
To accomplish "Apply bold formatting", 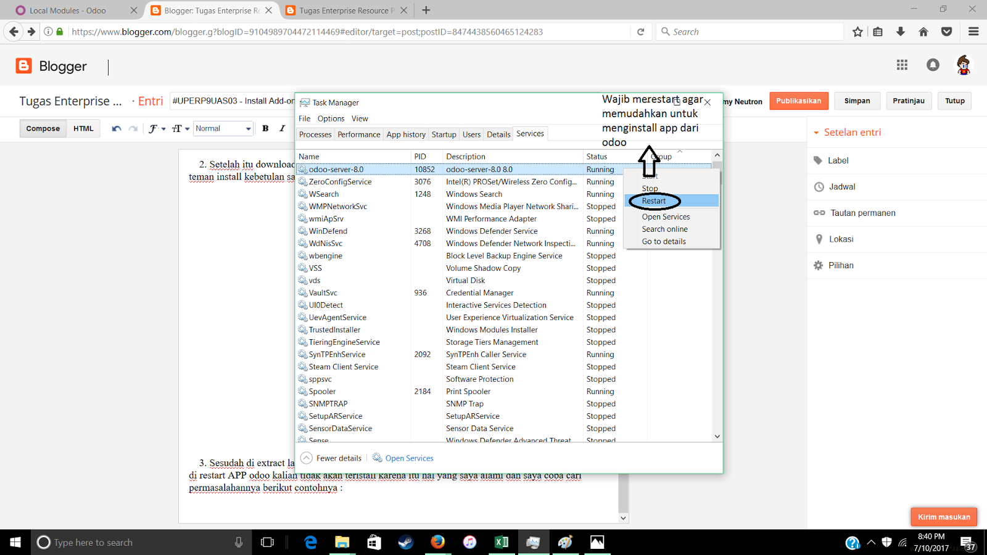I will pyautogui.click(x=265, y=128).
